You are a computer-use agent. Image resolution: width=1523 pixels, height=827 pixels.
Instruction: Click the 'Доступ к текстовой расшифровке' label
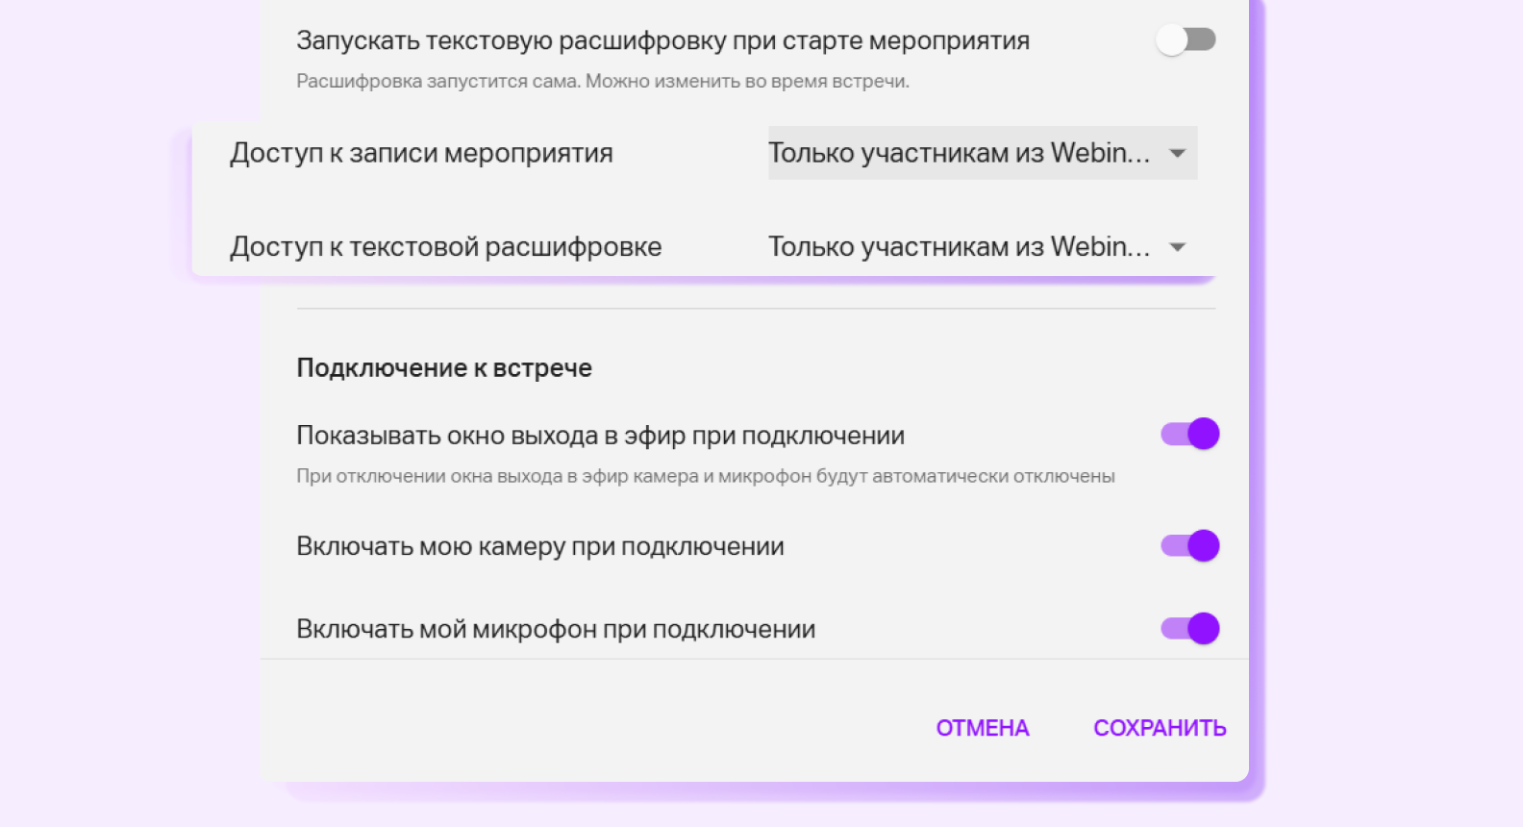[x=445, y=247]
